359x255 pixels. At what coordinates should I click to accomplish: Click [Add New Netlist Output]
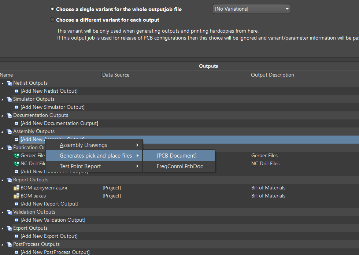coord(49,91)
